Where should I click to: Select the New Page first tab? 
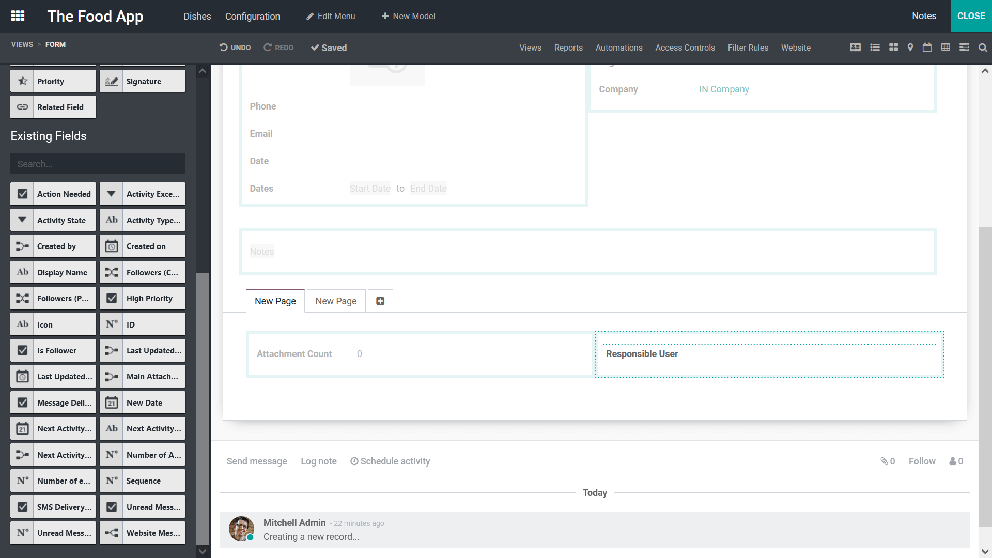(275, 301)
